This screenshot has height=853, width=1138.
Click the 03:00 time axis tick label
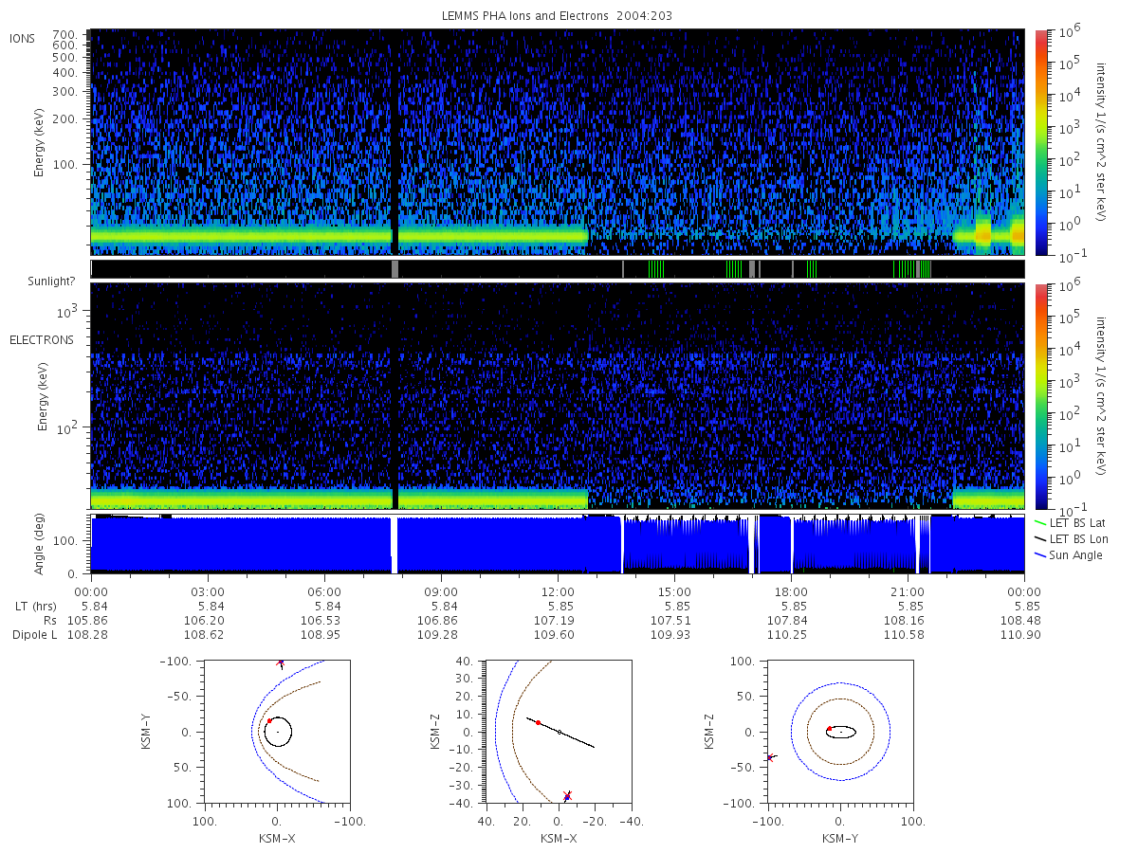[208, 590]
